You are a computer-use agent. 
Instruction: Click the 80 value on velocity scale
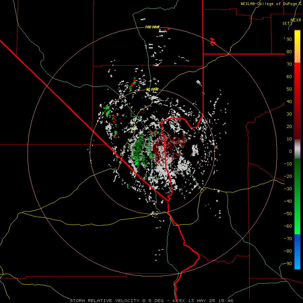point(289,52)
